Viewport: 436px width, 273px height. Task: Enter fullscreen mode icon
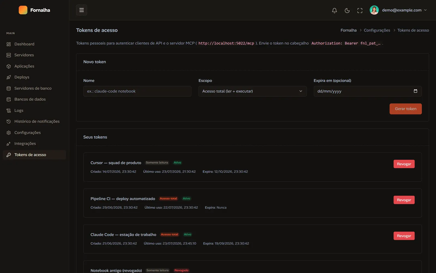pyautogui.click(x=360, y=10)
